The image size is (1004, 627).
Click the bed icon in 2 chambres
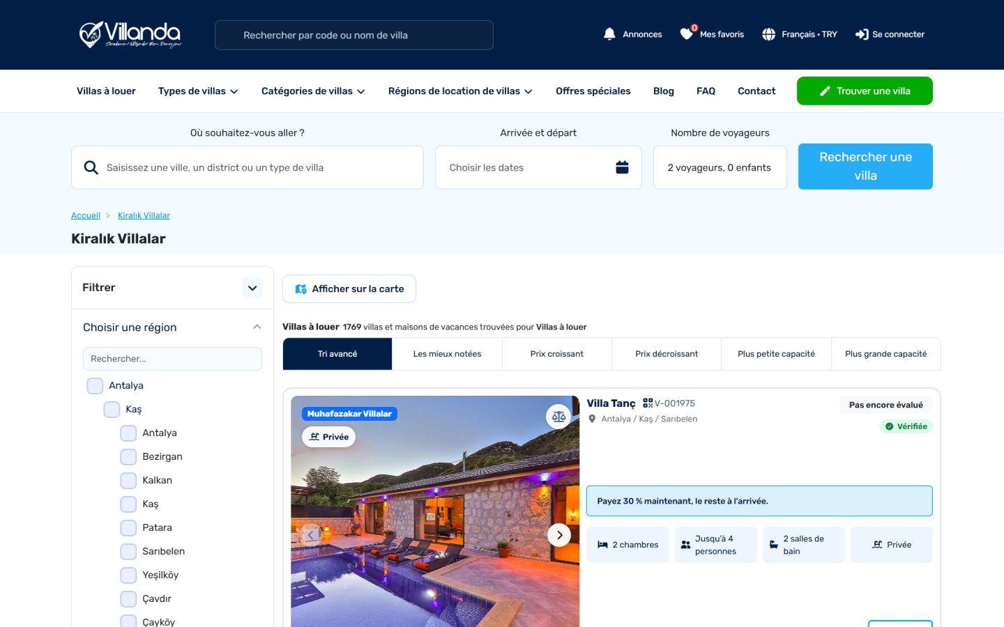pyautogui.click(x=602, y=545)
